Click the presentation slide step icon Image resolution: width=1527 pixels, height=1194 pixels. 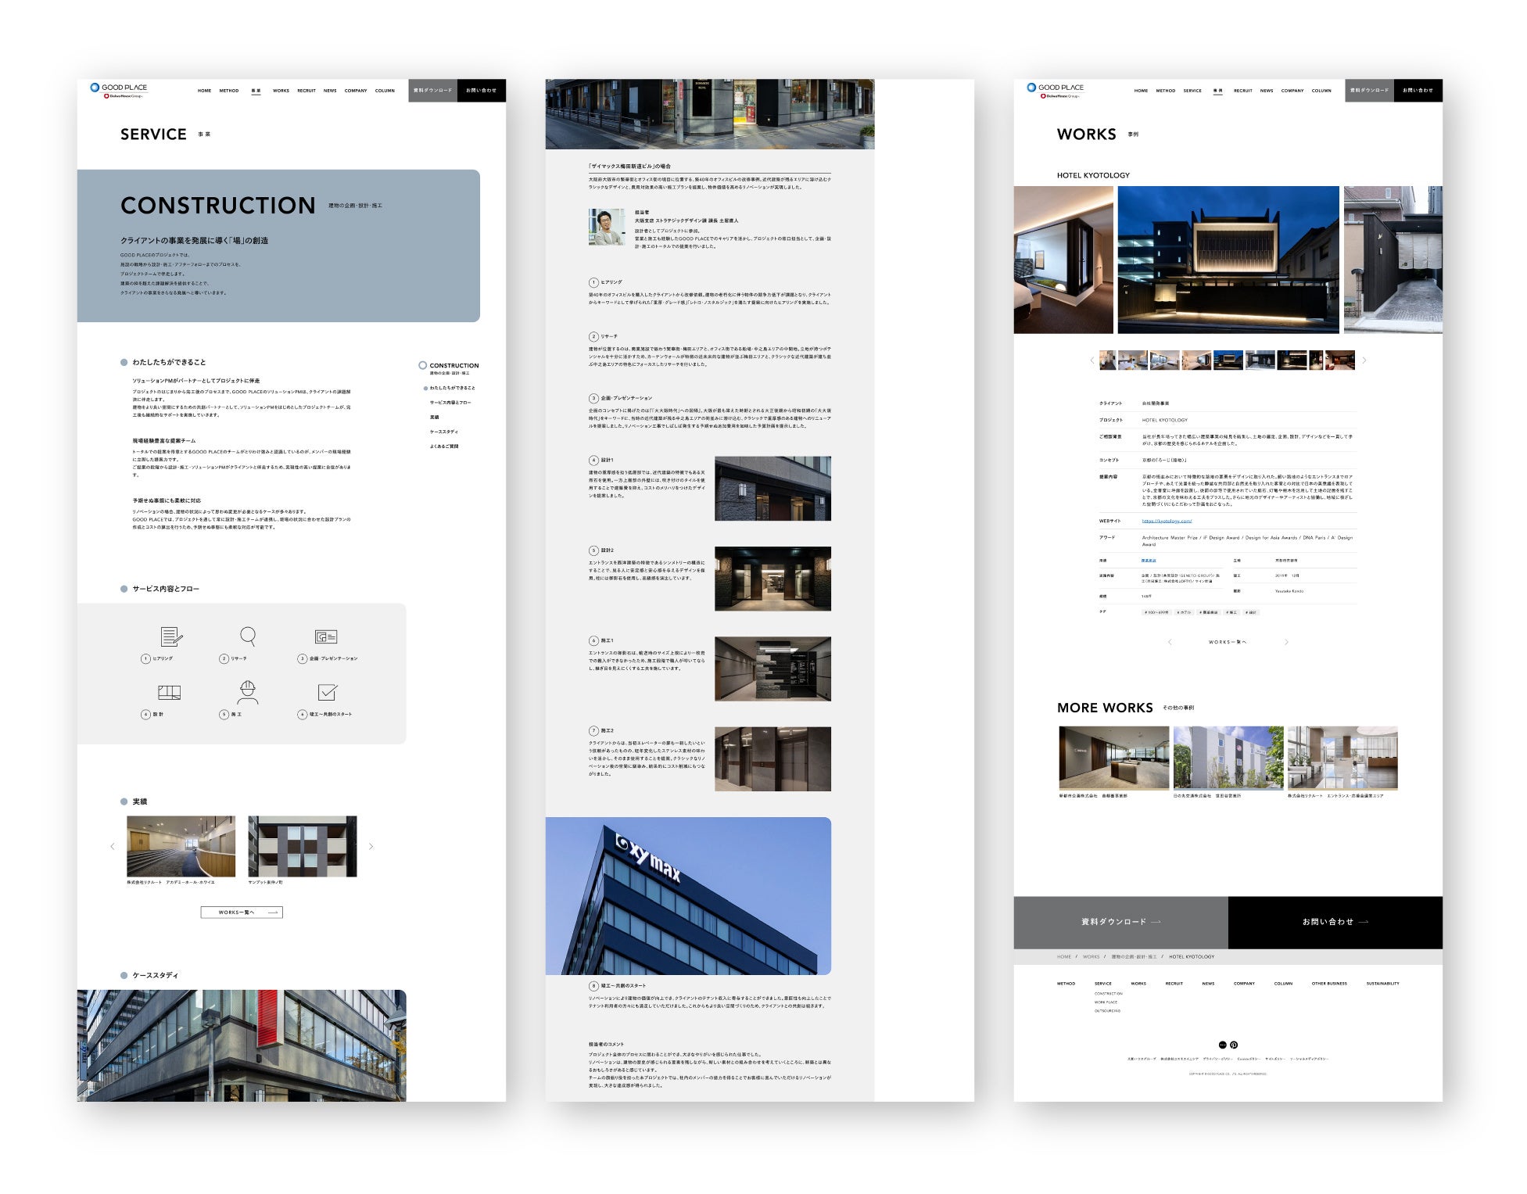pyautogui.click(x=326, y=636)
